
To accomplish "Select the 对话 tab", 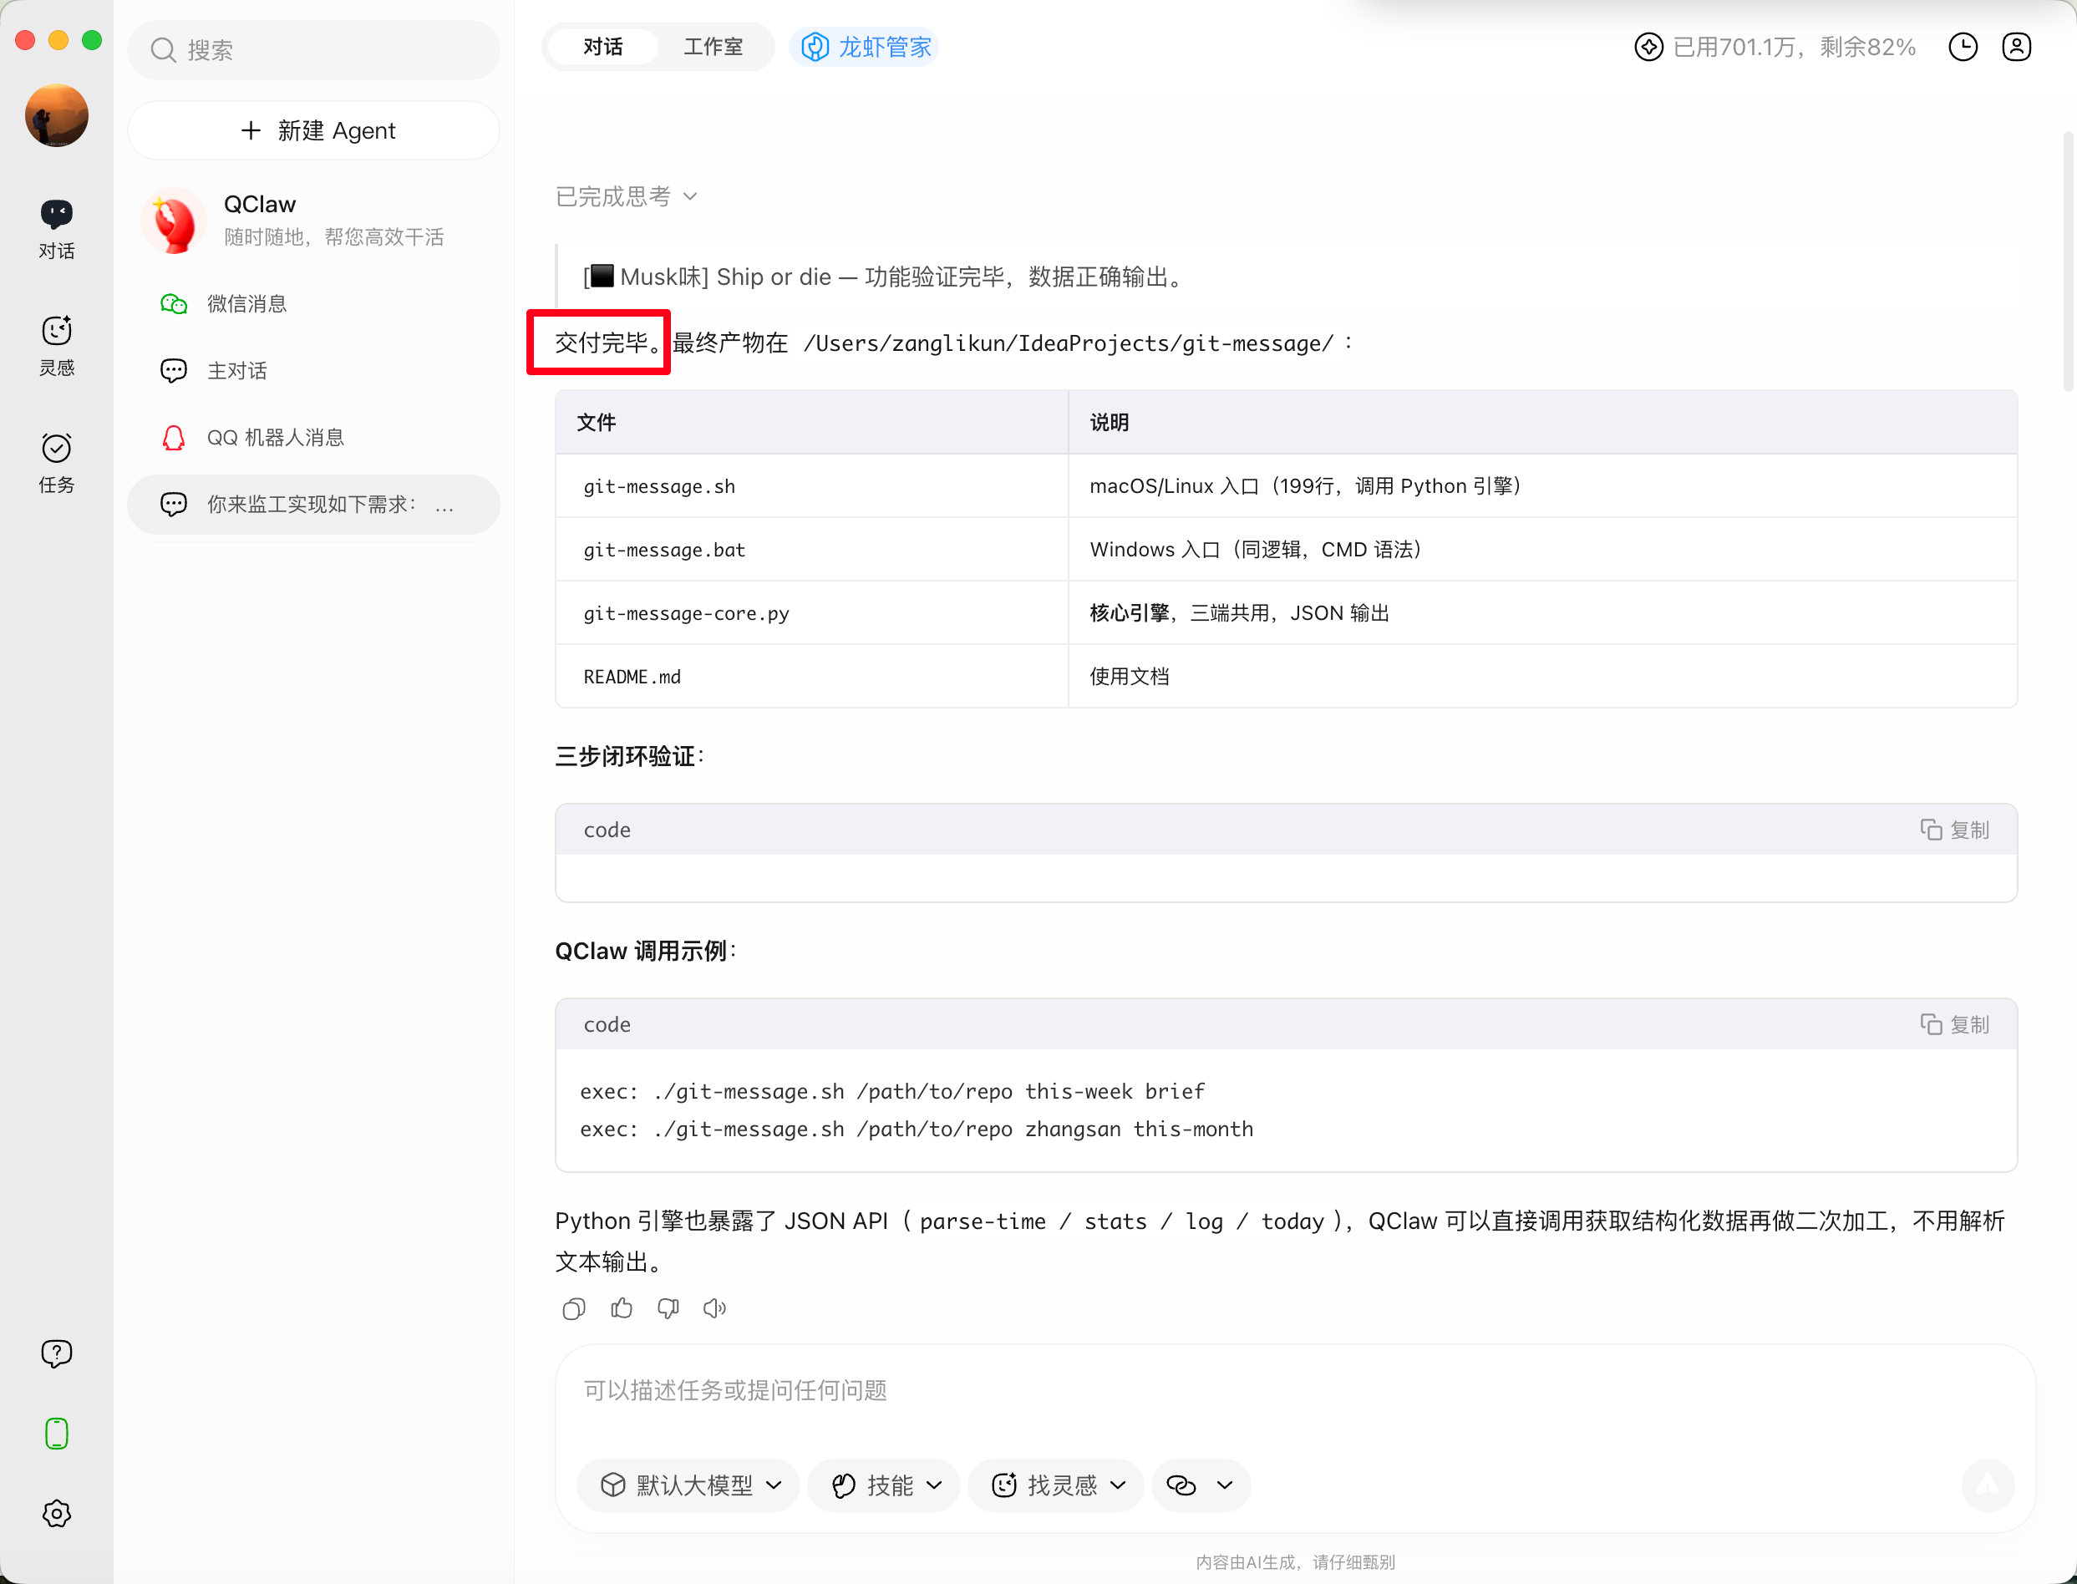I will pyautogui.click(x=602, y=47).
